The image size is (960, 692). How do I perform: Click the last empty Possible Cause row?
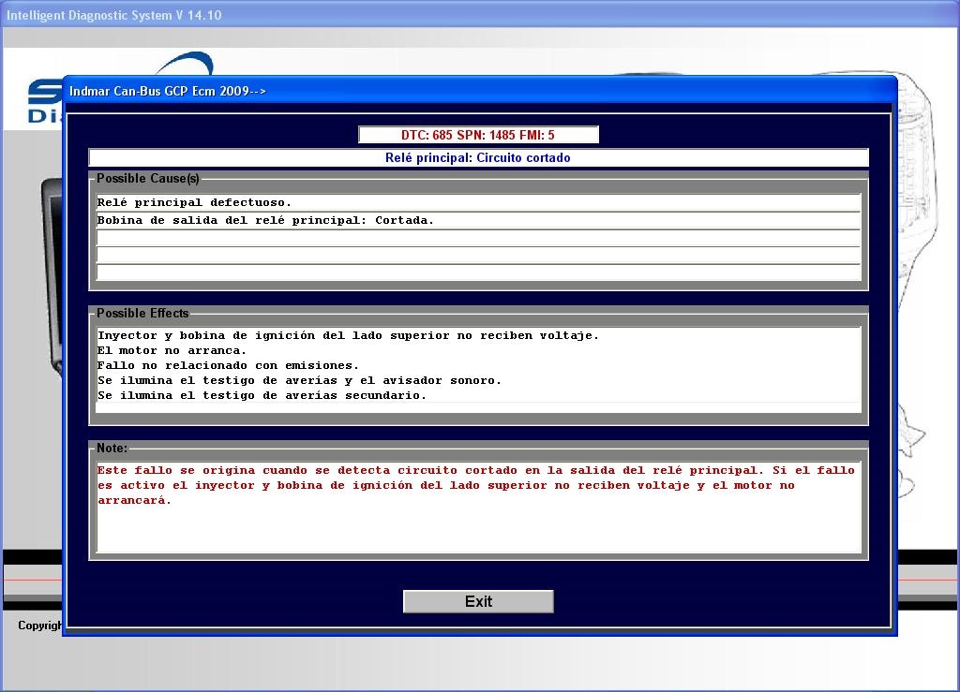(478, 272)
